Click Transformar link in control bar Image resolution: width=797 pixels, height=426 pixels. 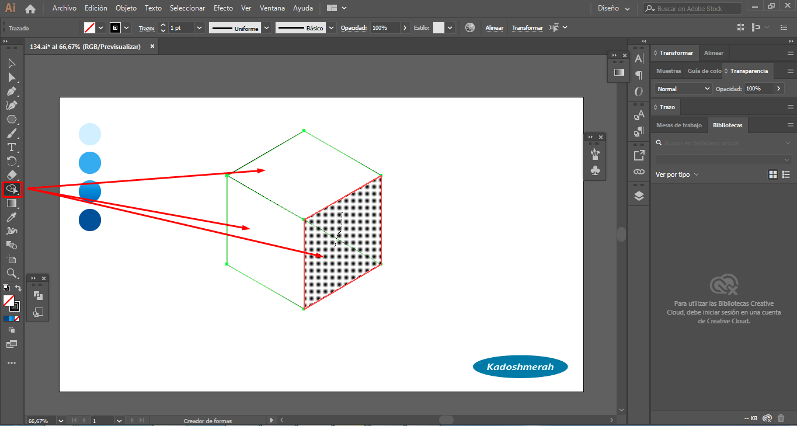tap(527, 27)
